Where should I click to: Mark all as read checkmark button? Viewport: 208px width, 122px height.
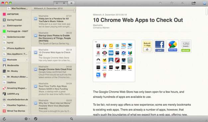click(x=36, y=119)
